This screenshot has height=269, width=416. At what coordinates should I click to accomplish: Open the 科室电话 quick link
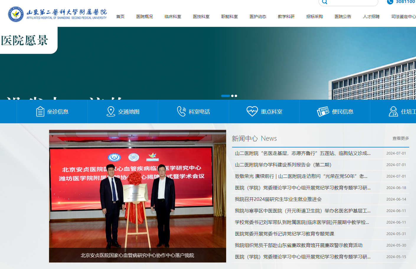click(193, 111)
